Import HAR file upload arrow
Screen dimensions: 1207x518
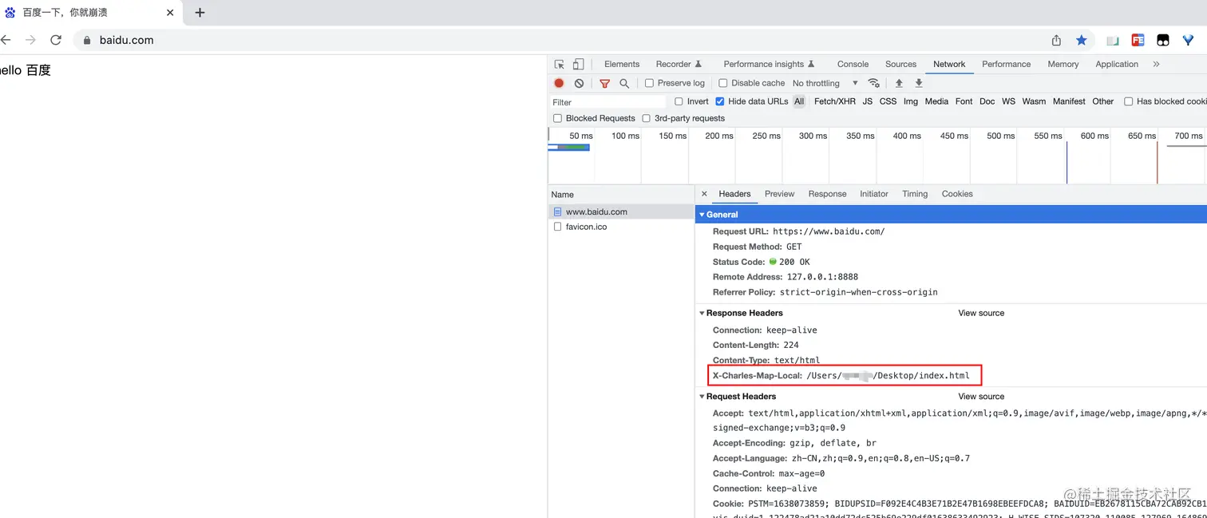tap(899, 83)
